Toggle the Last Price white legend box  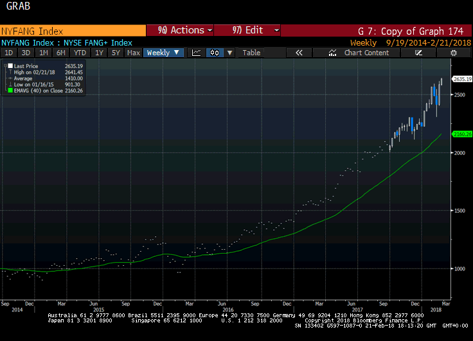(x=9, y=66)
